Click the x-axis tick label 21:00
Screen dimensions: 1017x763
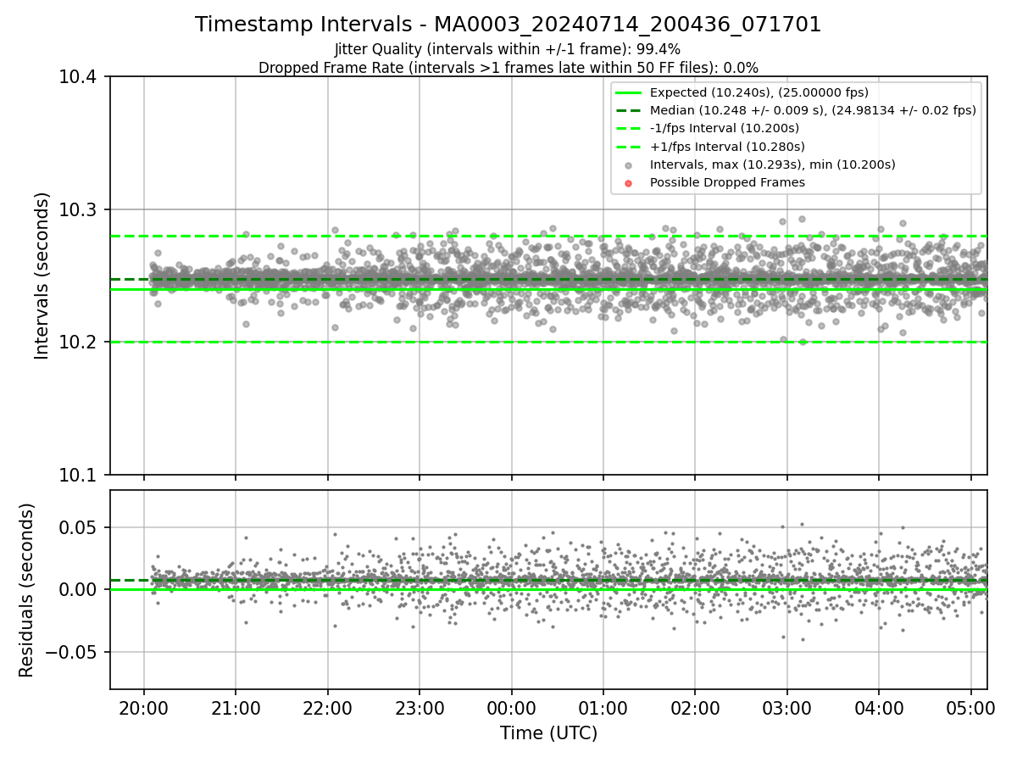coord(236,707)
